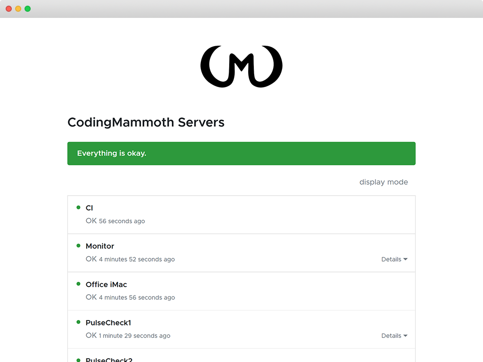483x362 pixels.
Task: Click the yellow minimize traffic light
Action: point(18,8)
